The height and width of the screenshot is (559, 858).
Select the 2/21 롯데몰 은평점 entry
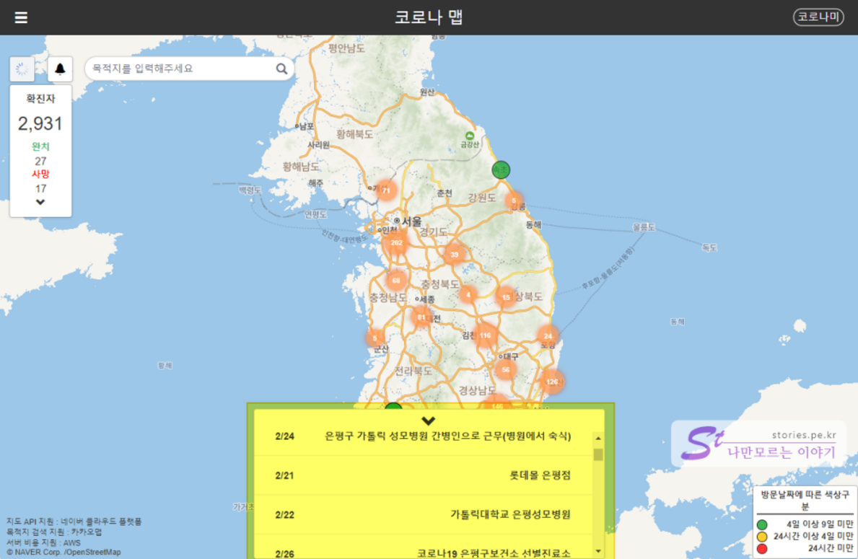point(423,475)
